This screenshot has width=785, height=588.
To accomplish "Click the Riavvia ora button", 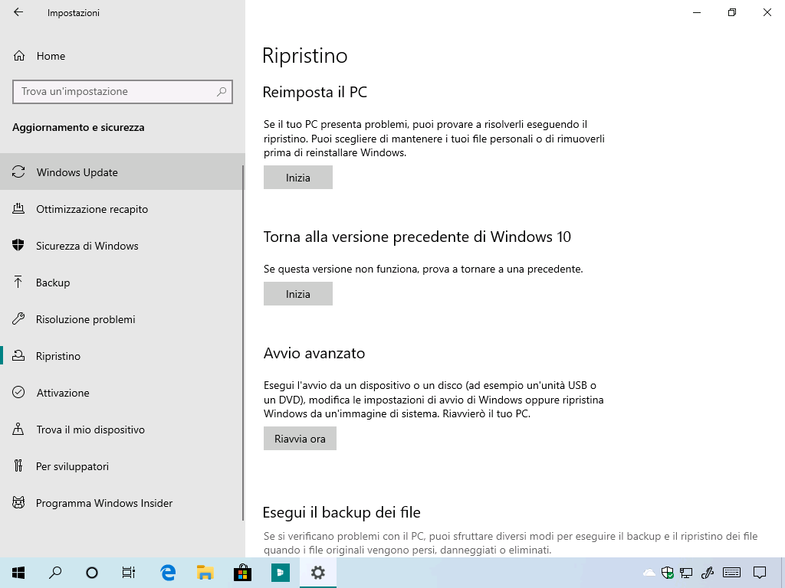I will click(x=300, y=439).
